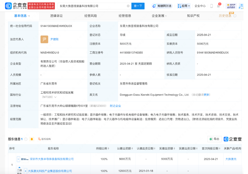Switch to the 基本信息 tab
The height and width of the screenshot is (174, 248).
(22, 16)
